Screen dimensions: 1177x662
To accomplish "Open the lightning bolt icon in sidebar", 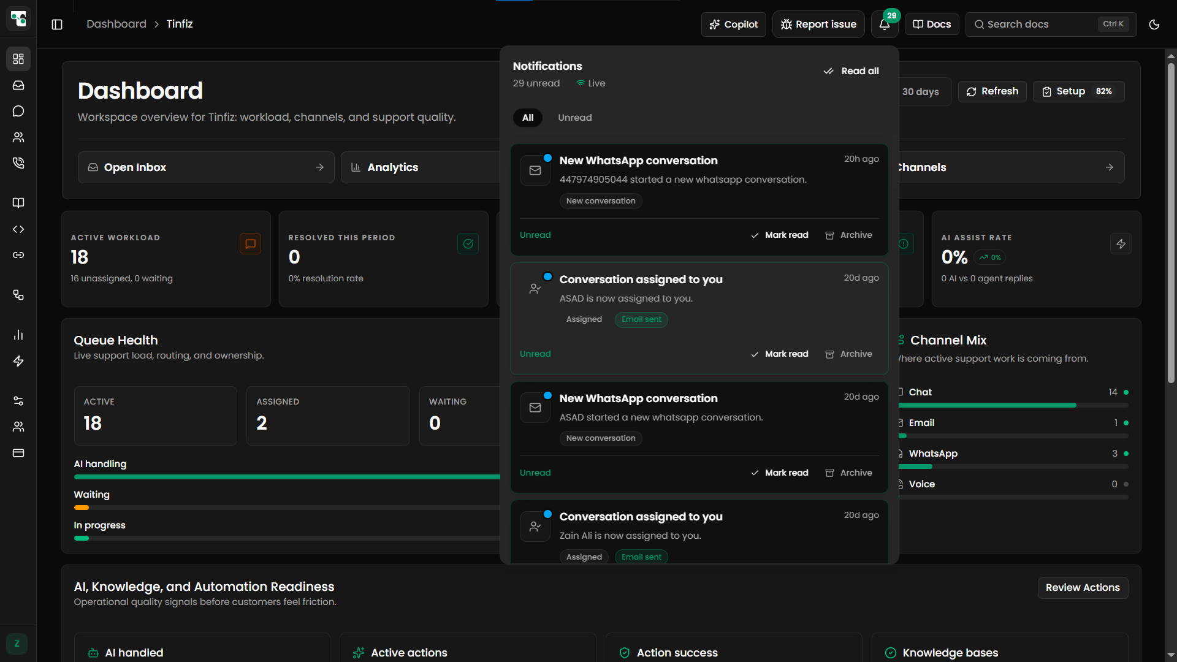I will point(18,361).
